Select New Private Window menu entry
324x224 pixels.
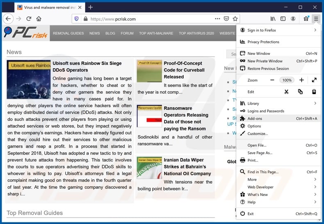pyautogui.click(x=265, y=61)
